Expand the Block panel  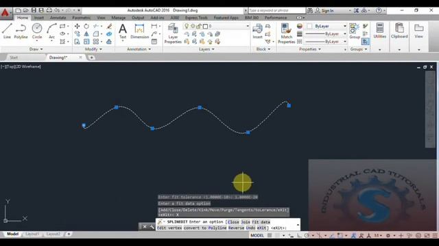[x=263, y=49]
